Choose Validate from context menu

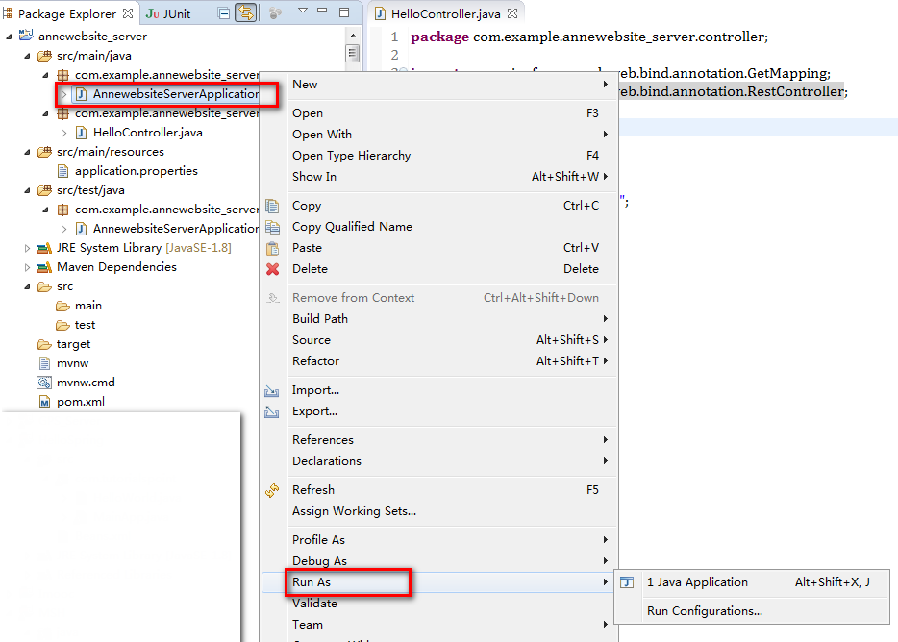(x=438, y=604)
